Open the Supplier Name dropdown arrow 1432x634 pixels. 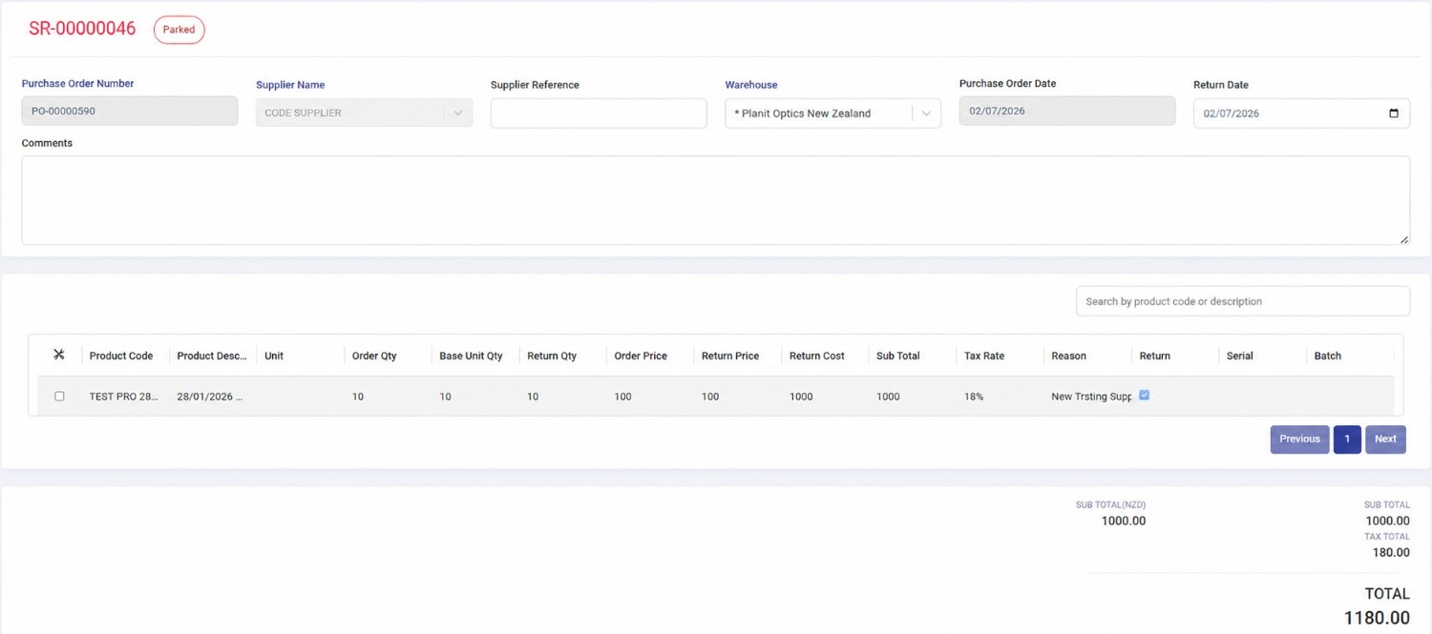coord(457,113)
